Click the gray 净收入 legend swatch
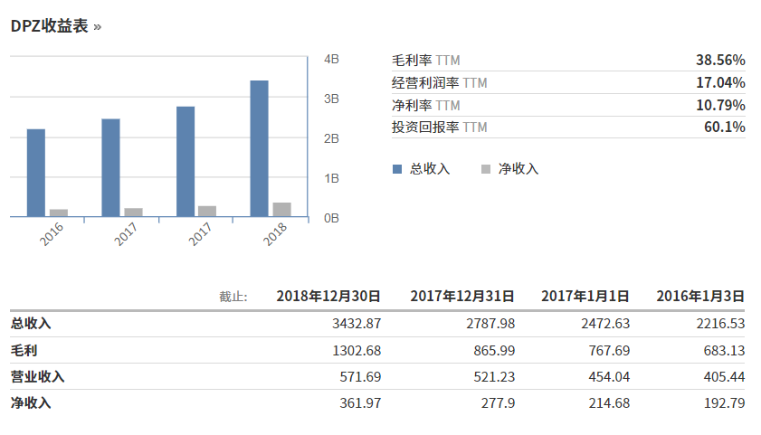Screen dimensions: 761x435 tap(485, 169)
